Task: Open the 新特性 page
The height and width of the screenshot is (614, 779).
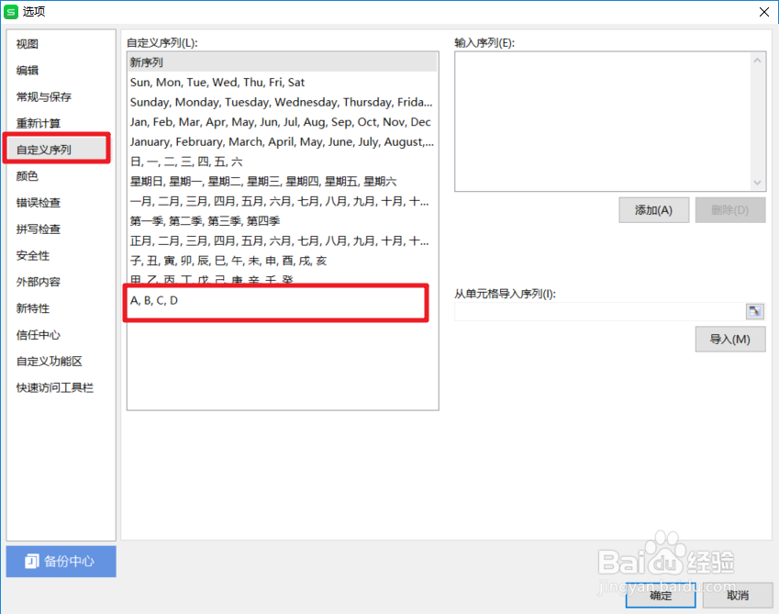Action: click(x=33, y=308)
